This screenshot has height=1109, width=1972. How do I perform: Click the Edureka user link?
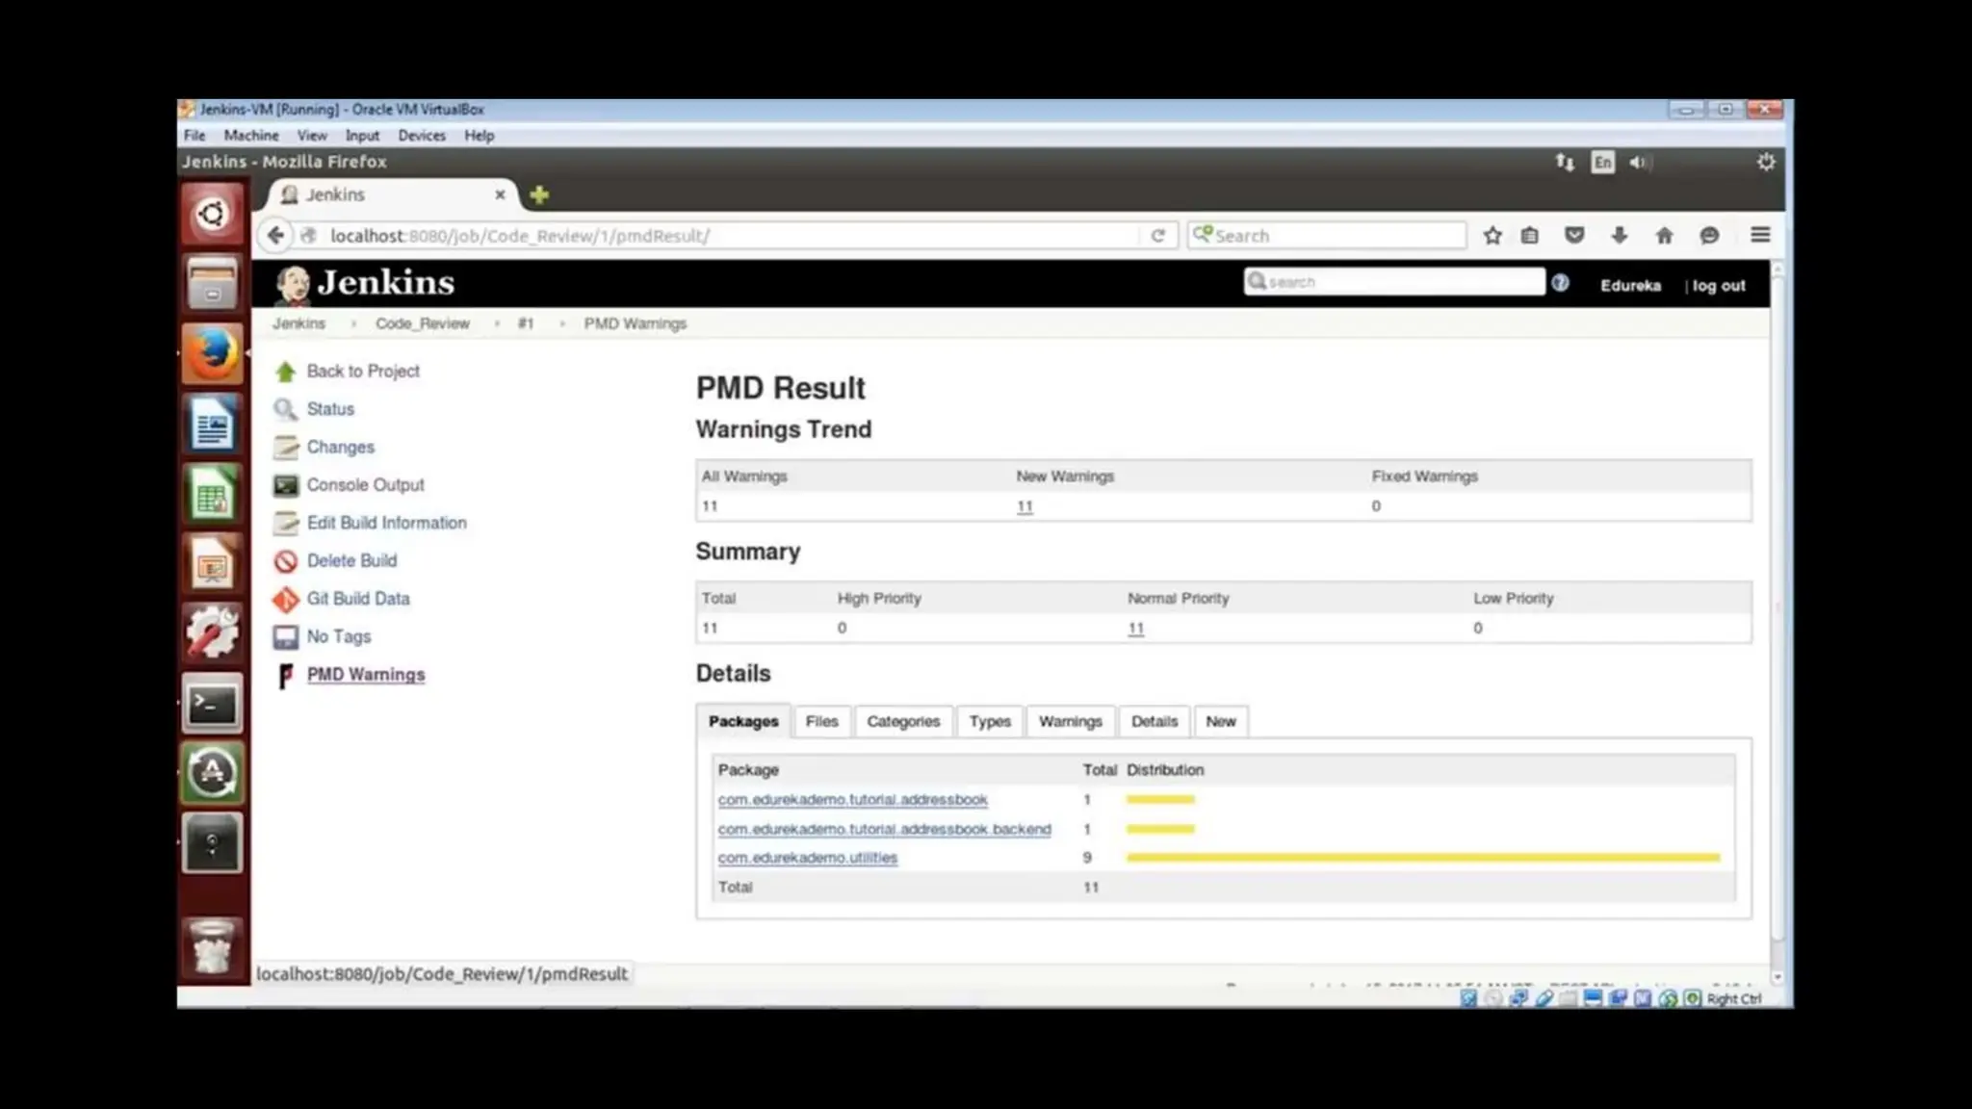tap(1630, 286)
